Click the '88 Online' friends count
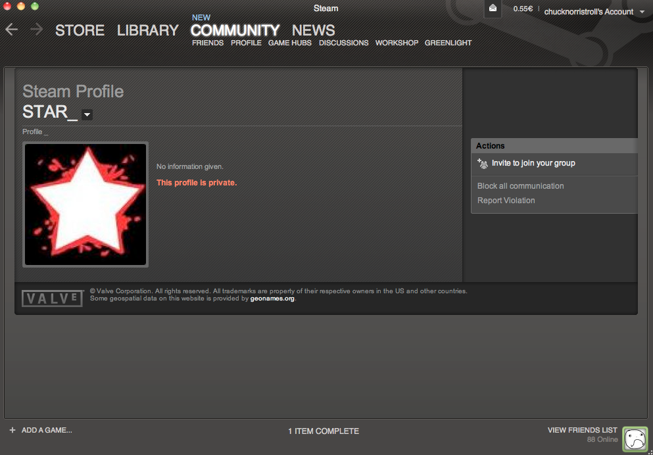This screenshot has width=653, height=455. pyautogui.click(x=602, y=440)
